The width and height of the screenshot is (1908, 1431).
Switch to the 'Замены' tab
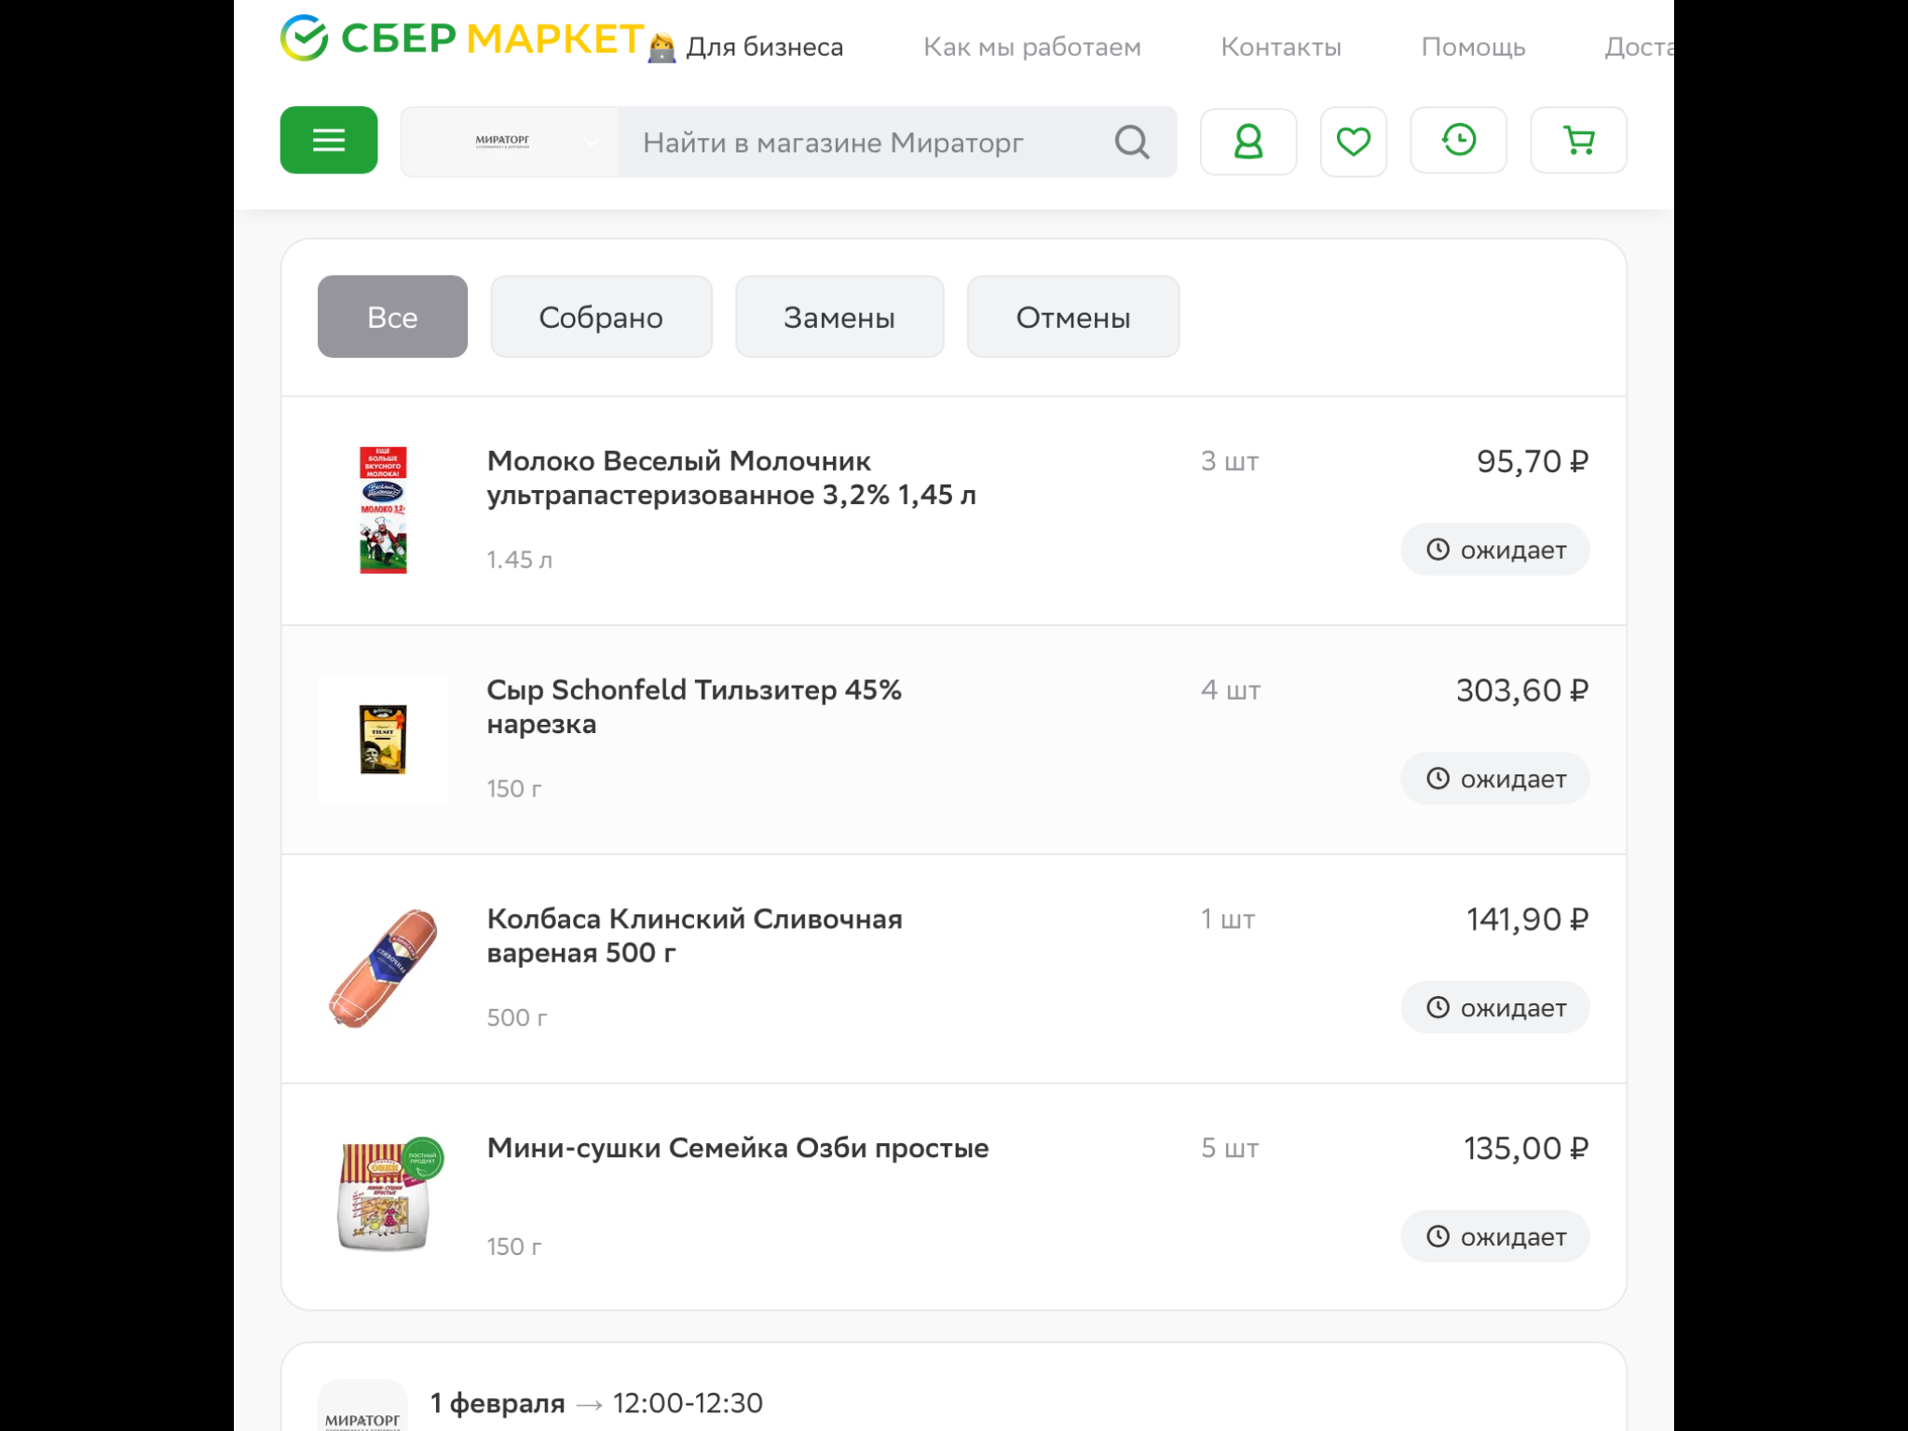click(x=839, y=317)
